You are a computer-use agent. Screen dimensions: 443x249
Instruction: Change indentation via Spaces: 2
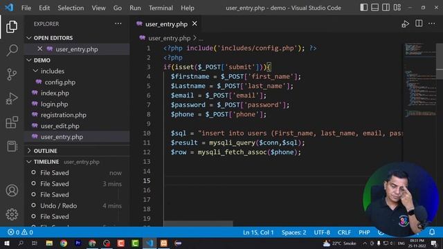(293, 232)
